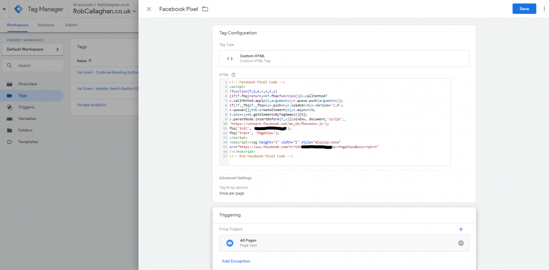Click the Variables blocks icon
The image size is (549, 270).
pos(10,118)
